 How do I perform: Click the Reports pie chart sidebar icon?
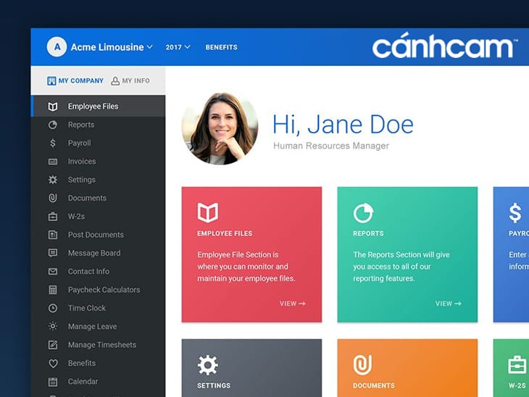click(x=53, y=125)
